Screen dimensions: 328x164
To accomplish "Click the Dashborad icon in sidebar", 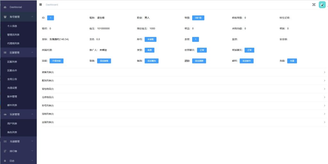I will coord(5,7).
